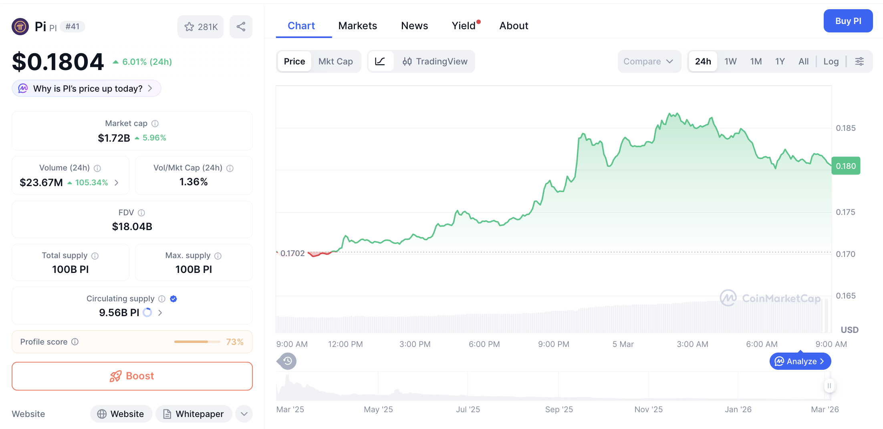Expand additional website links chevron

[244, 414]
